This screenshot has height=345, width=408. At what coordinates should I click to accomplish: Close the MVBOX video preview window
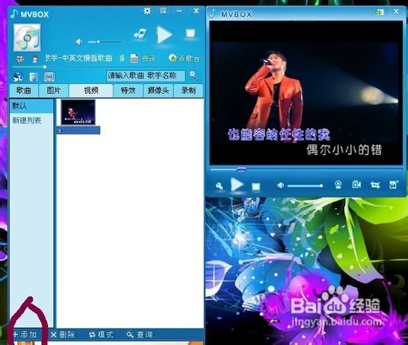pyautogui.click(x=396, y=11)
